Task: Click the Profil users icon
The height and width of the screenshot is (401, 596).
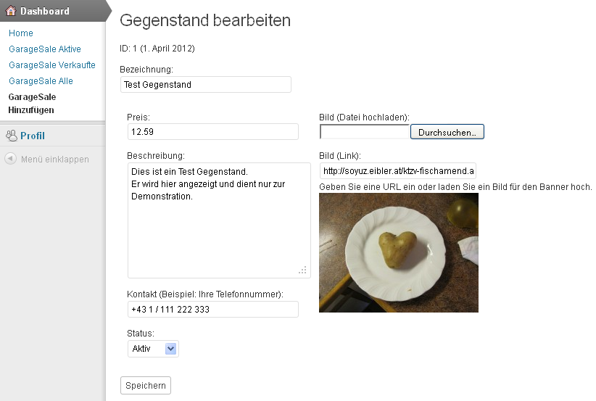Action: [11, 136]
